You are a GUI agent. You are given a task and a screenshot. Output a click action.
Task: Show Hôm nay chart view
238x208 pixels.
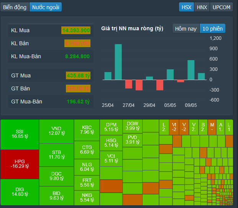point(186,28)
